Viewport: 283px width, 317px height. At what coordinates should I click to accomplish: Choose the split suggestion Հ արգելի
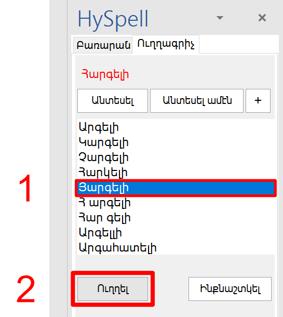pyautogui.click(x=176, y=203)
